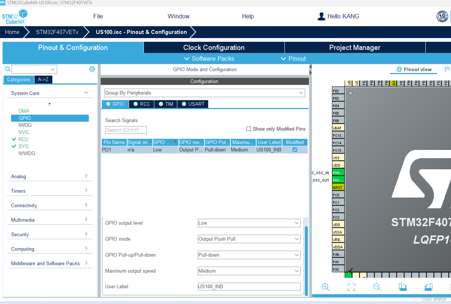451x304 pixels.
Task: Open the user account icon next to Hello KANG
Action: (x=321, y=16)
